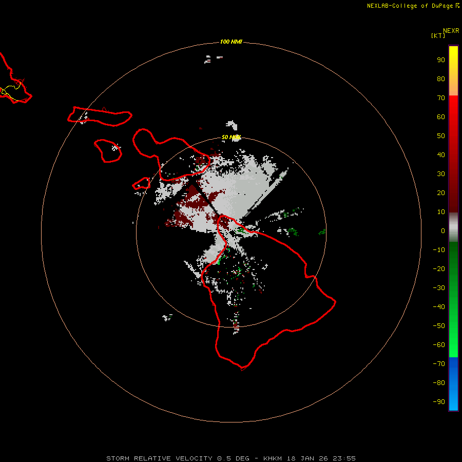Select the 50 NMI range ring label
462x462 pixels.
point(231,137)
